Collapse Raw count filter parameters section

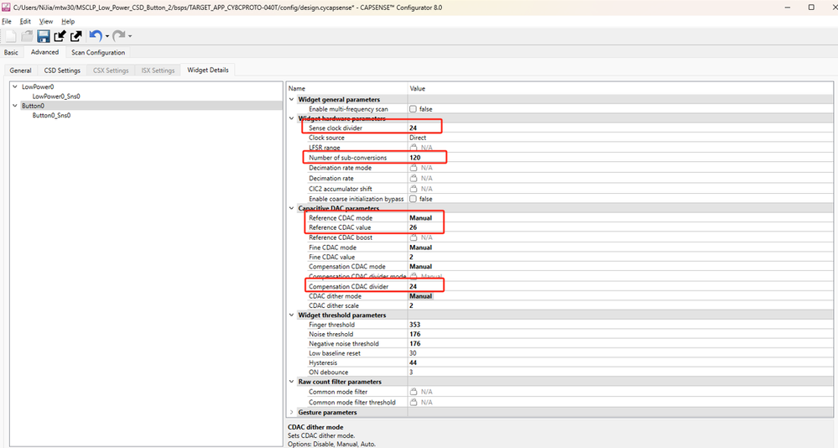click(x=292, y=382)
